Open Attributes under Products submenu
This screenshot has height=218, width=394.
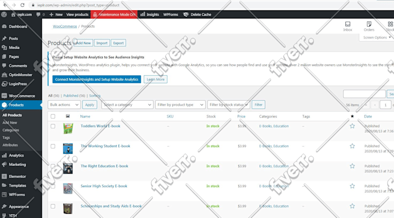10,145
